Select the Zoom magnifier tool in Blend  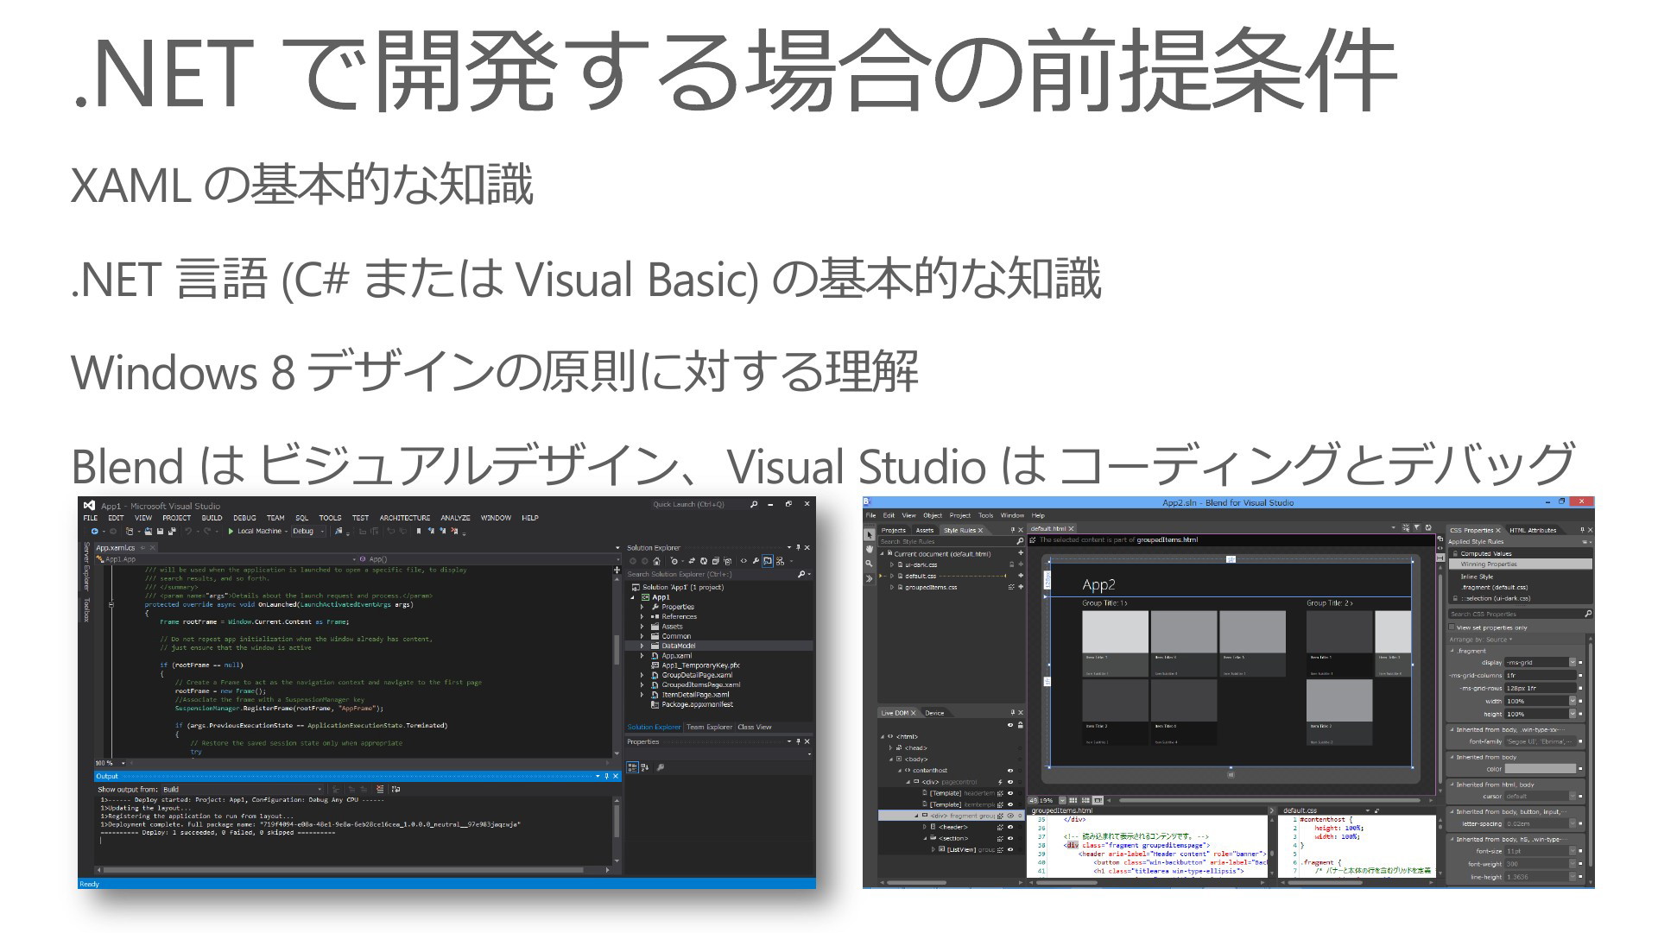870,564
